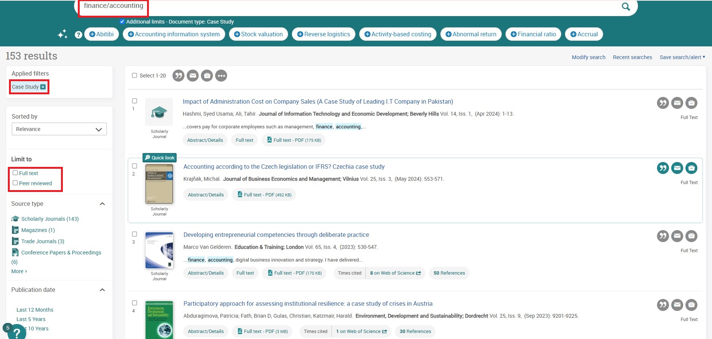The height and width of the screenshot is (339, 712).
Task: Add Stock valuation suggested term
Action: (x=258, y=34)
